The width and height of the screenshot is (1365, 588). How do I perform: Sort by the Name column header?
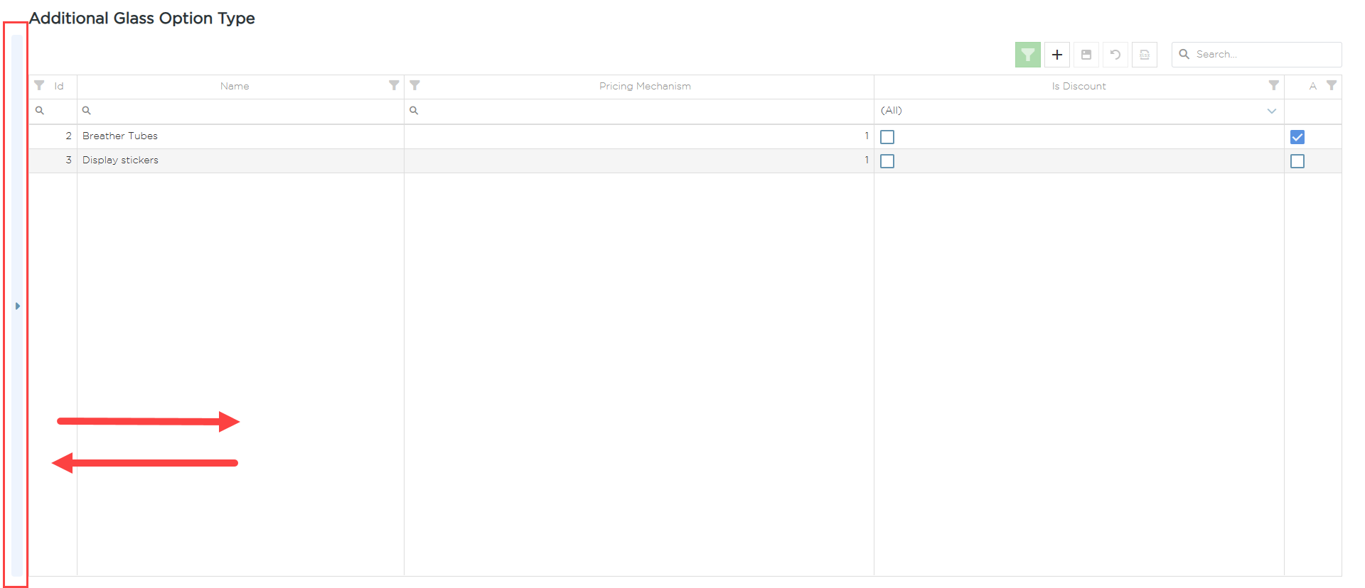pos(235,86)
